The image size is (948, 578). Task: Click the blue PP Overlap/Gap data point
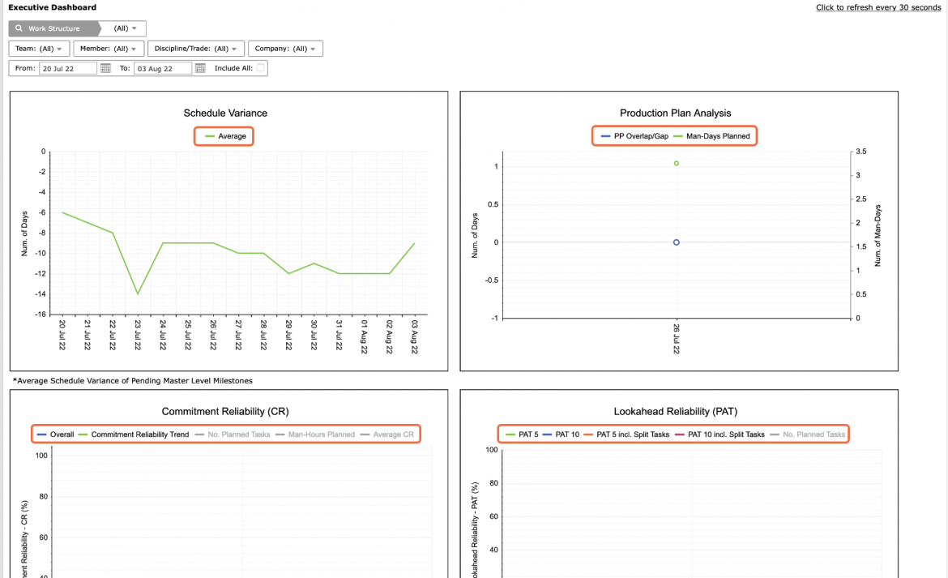(x=676, y=242)
